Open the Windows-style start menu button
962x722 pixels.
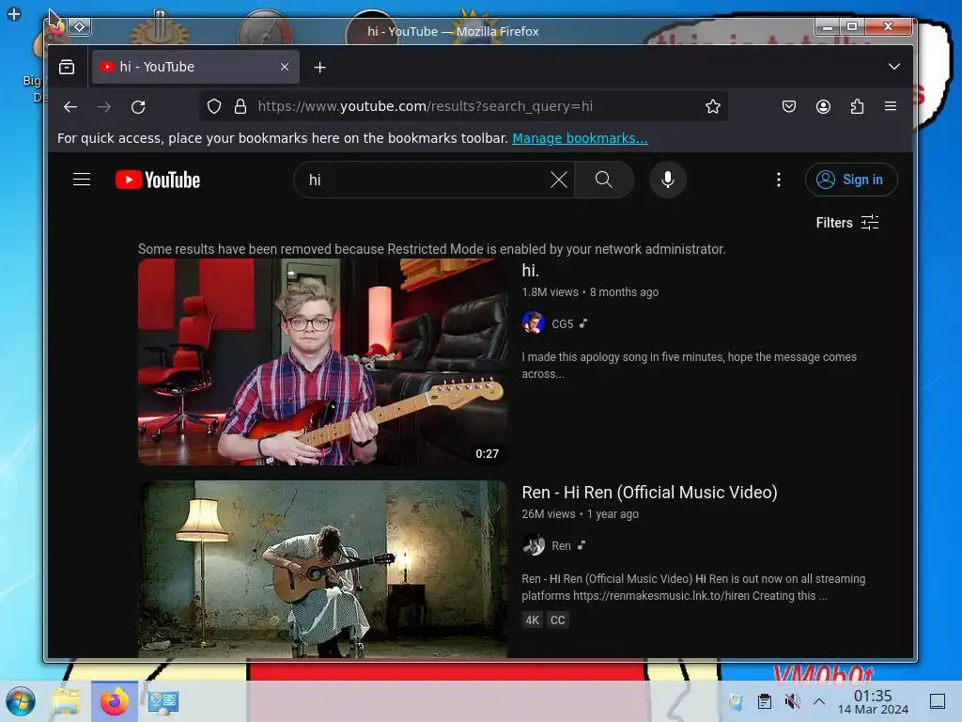pos(21,701)
